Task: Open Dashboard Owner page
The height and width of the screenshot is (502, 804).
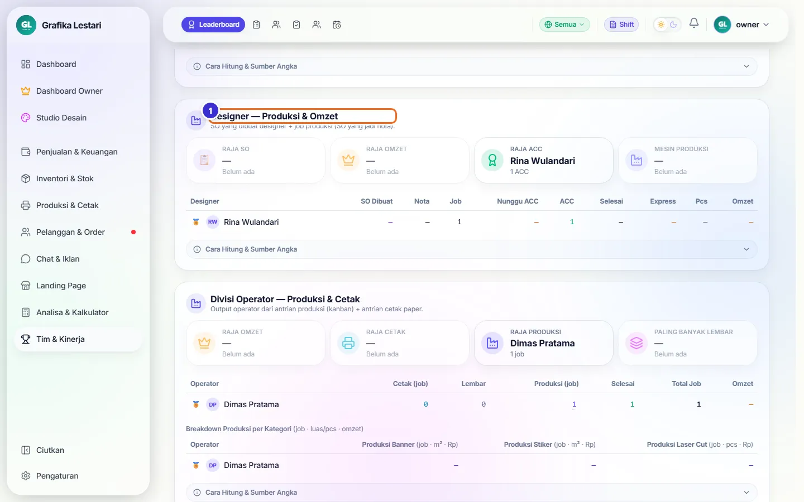Action: click(x=78, y=91)
